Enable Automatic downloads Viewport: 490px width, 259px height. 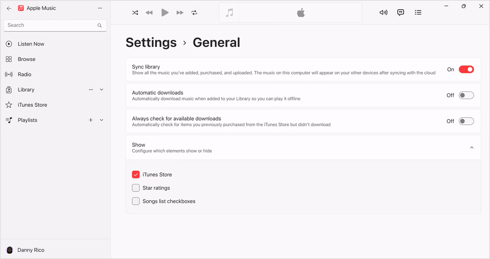click(x=466, y=95)
